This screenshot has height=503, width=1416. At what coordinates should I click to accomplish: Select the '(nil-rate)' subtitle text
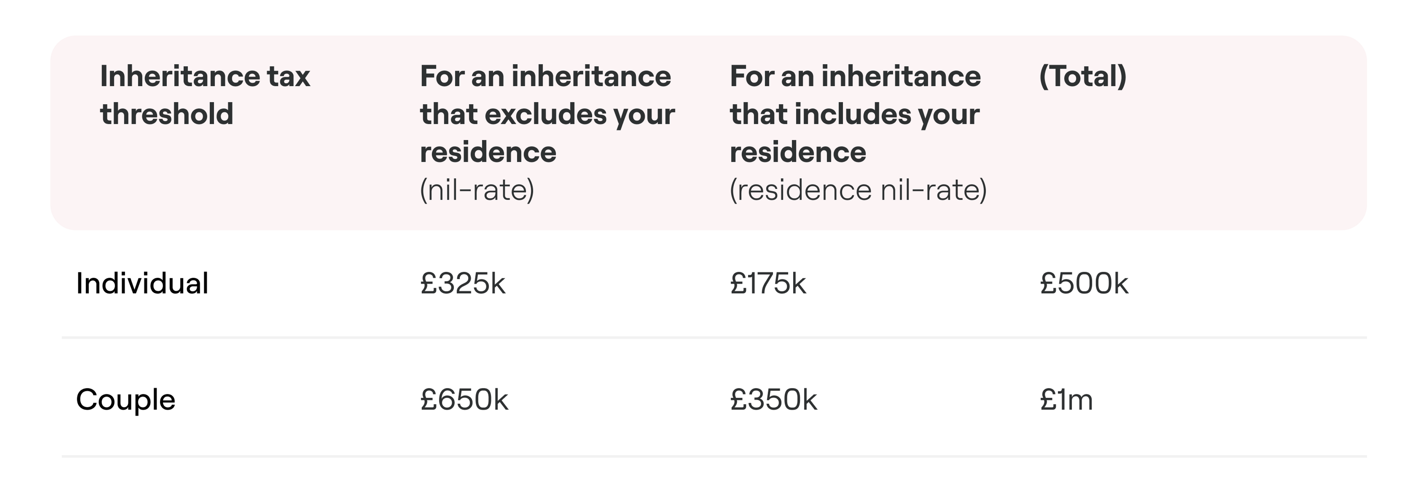(x=476, y=191)
